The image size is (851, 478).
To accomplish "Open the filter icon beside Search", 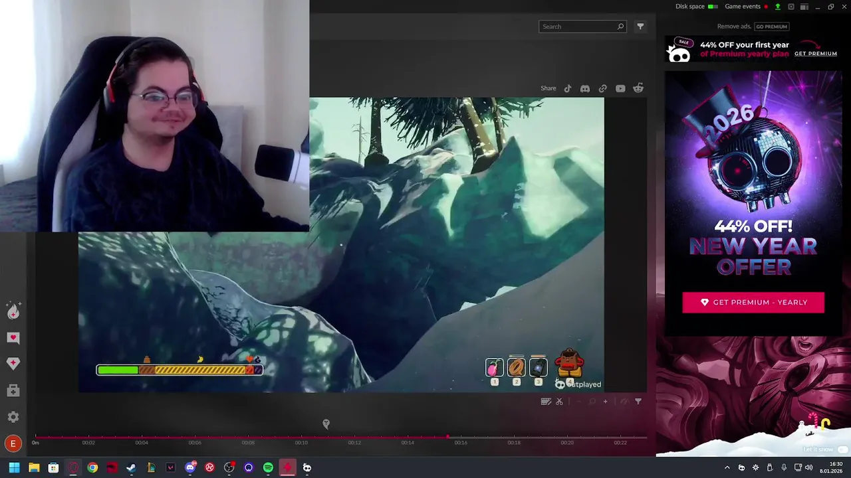I will click(640, 27).
